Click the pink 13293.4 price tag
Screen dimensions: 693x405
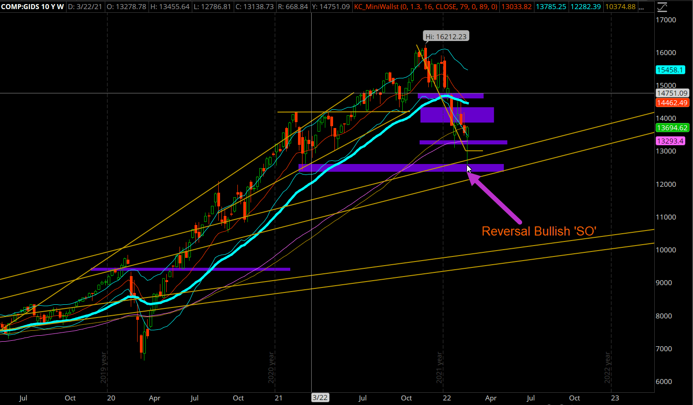coord(670,141)
